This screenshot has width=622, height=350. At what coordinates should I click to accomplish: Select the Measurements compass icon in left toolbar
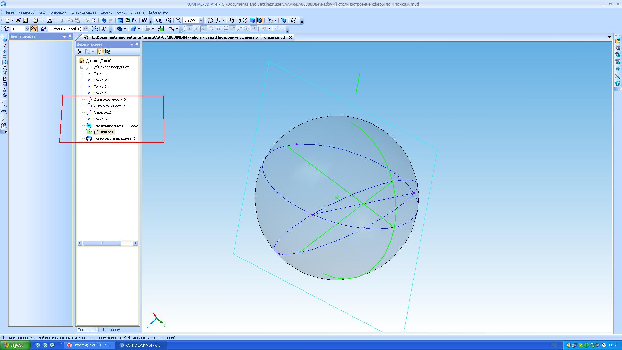pos(5,68)
